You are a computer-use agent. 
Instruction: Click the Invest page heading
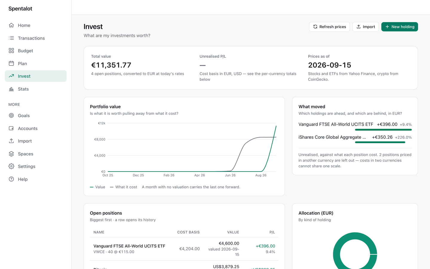pos(93,27)
